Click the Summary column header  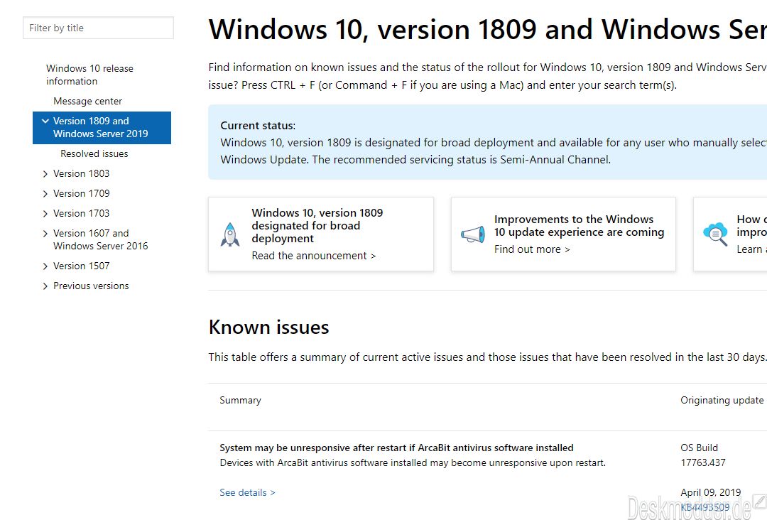240,400
